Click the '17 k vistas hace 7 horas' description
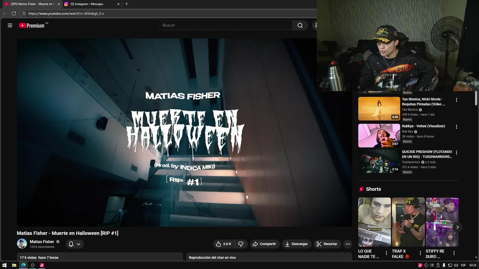 (x=100, y=257)
